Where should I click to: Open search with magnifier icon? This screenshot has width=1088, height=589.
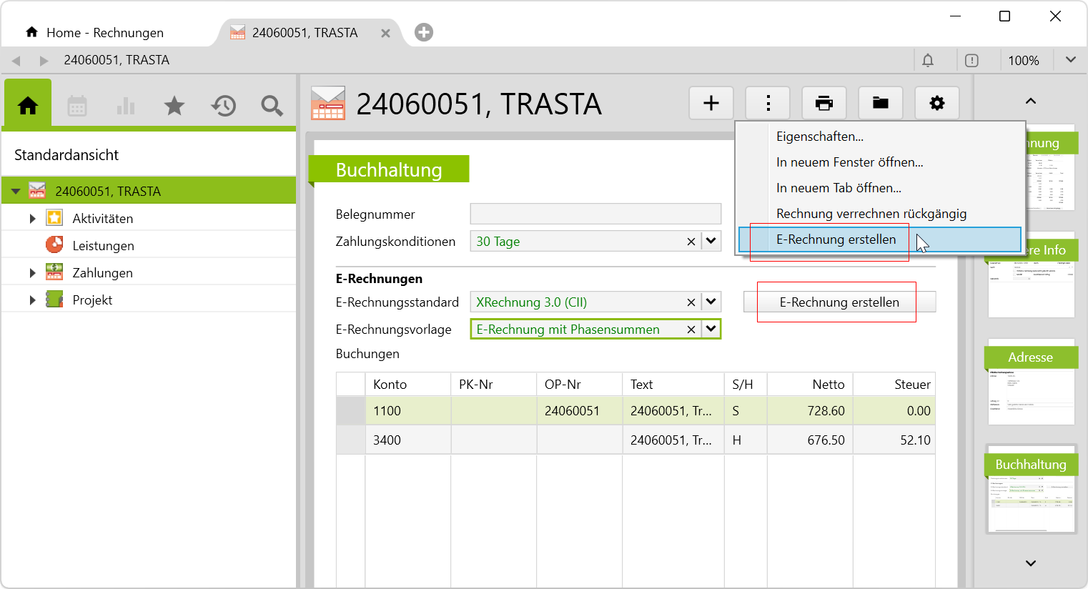point(272,107)
